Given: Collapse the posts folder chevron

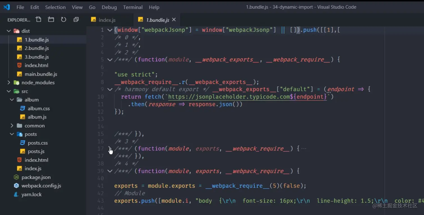Looking at the screenshot, I should click(x=12, y=134).
